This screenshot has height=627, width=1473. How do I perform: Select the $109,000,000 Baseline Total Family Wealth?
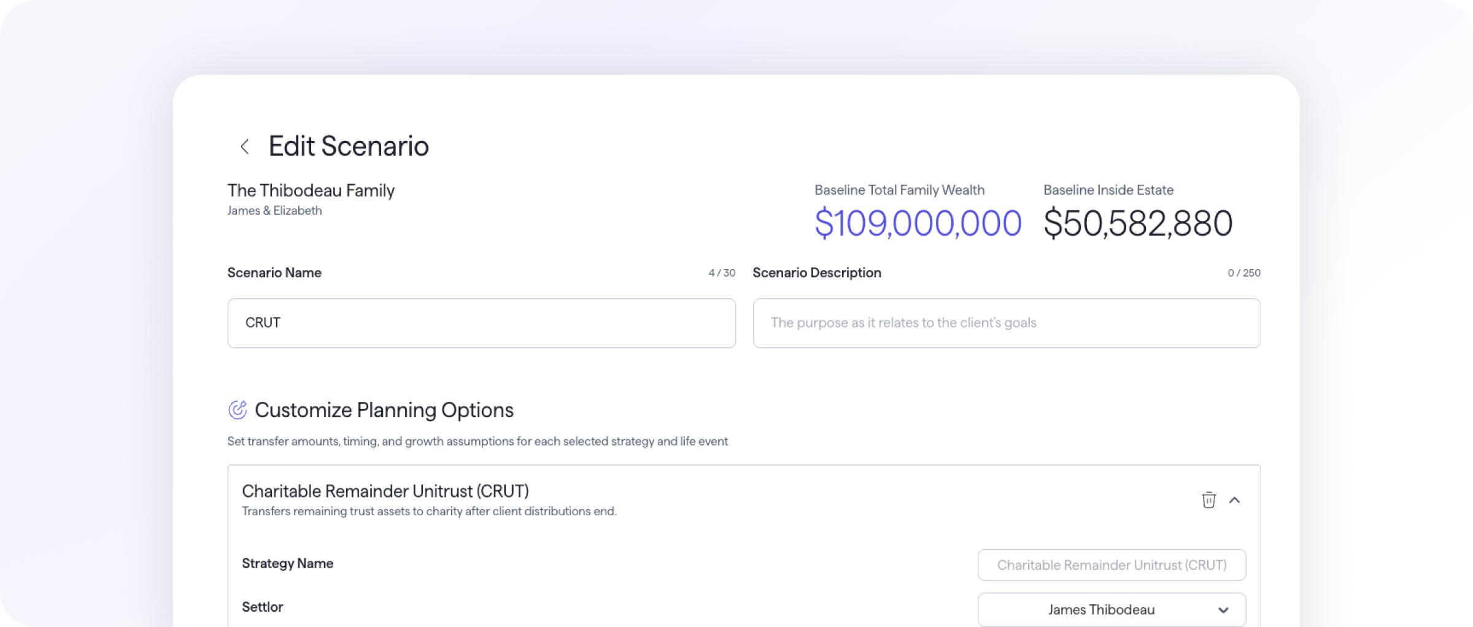918,223
